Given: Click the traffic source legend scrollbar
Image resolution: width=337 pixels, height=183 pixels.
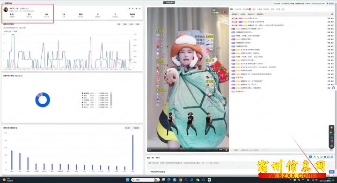Looking at the screenshot, I should pos(111,100).
